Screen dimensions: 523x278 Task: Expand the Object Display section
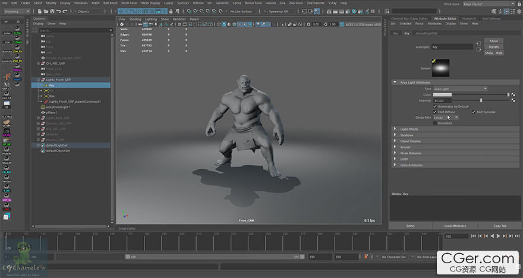tap(395, 141)
